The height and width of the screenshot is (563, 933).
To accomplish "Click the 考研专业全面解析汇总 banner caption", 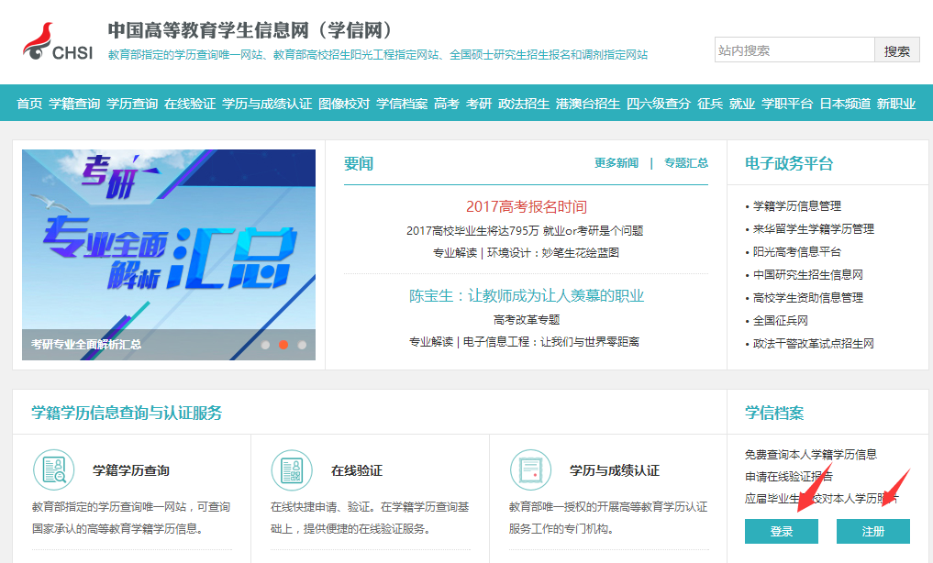I will 85,344.
